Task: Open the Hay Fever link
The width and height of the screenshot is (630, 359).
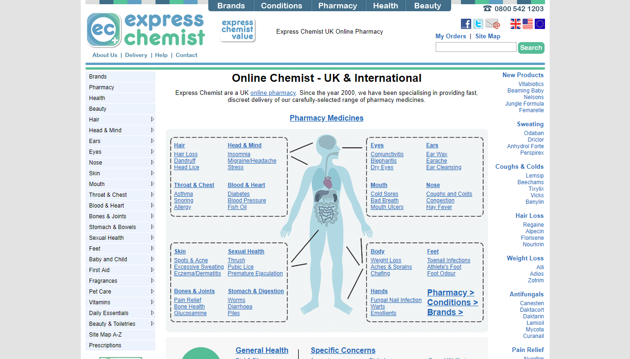Action: coord(439,207)
